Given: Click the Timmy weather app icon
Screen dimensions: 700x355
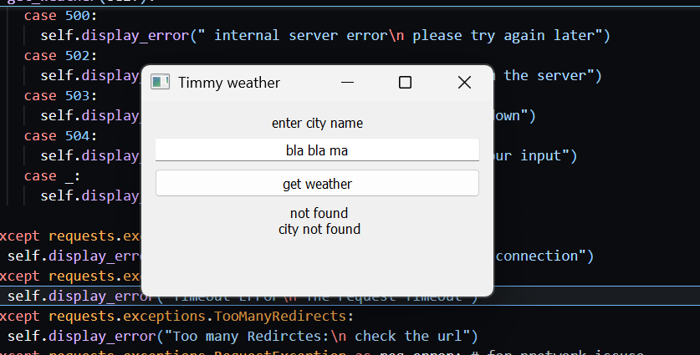Looking at the screenshot, I should (160, 82).
